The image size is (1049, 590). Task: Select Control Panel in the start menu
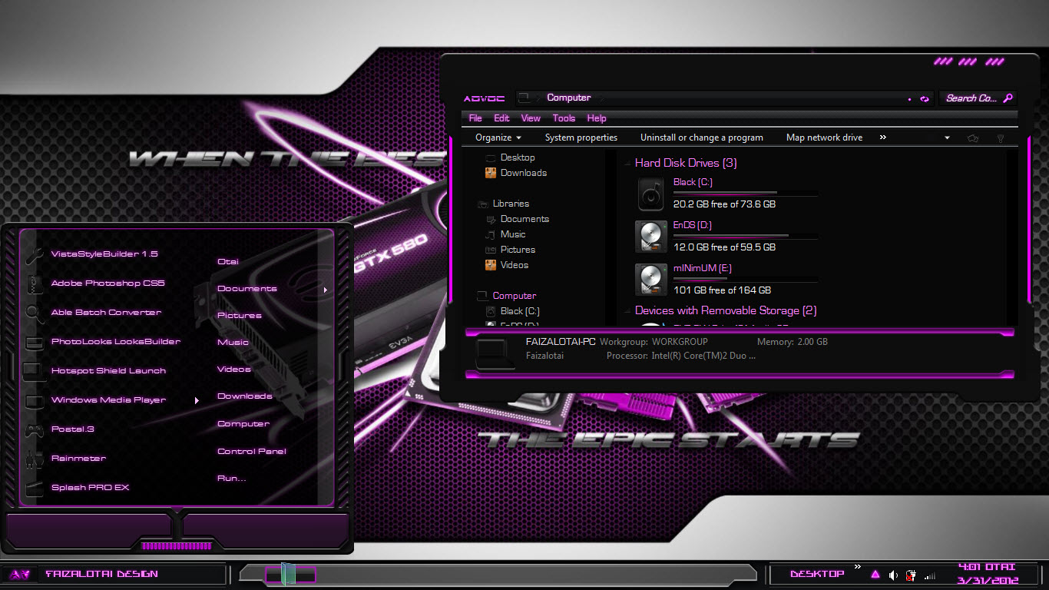pos(252,452)
